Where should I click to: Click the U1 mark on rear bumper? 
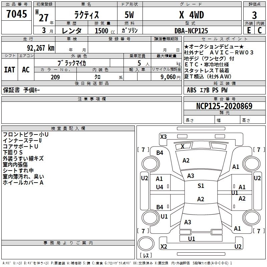192,239
